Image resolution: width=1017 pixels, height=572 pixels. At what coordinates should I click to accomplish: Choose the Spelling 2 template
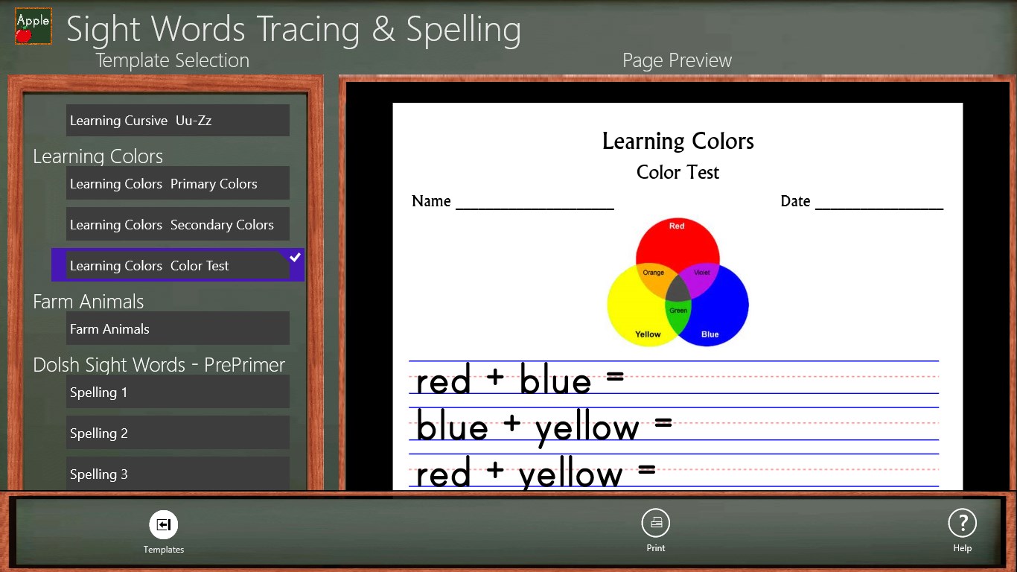177,433
